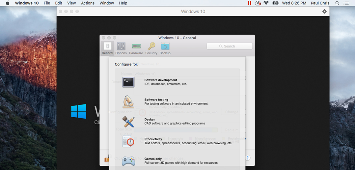Open the Edit menu

point(59,3)
